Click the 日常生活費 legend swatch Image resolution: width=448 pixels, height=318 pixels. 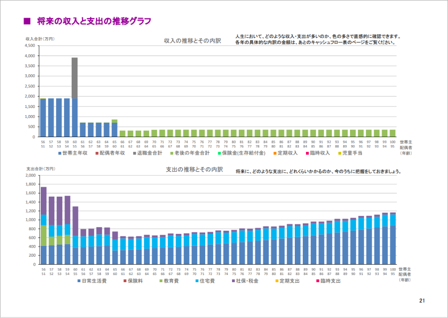(79, 281)
